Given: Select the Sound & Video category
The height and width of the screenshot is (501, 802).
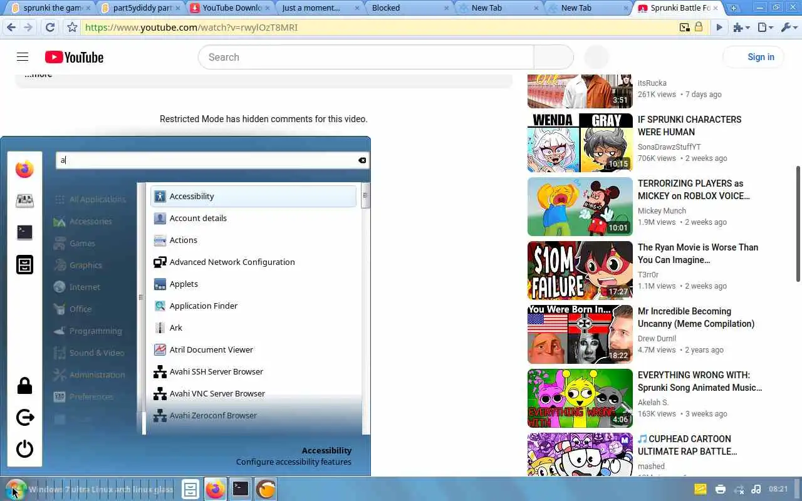Looking at the screenshot, I should click(x=90, y=353).
